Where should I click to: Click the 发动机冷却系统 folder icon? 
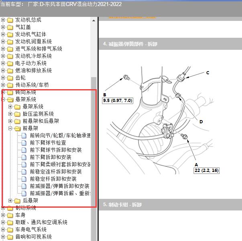10,56
